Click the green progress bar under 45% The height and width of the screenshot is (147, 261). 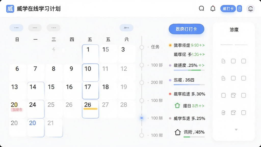point(194,137)
